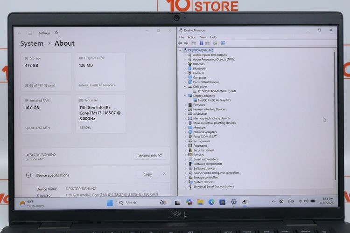Open the weather widget showing 90°F
Image resolution: width=350 pixels, height=233 pixels.
click(x=32, y=204)
